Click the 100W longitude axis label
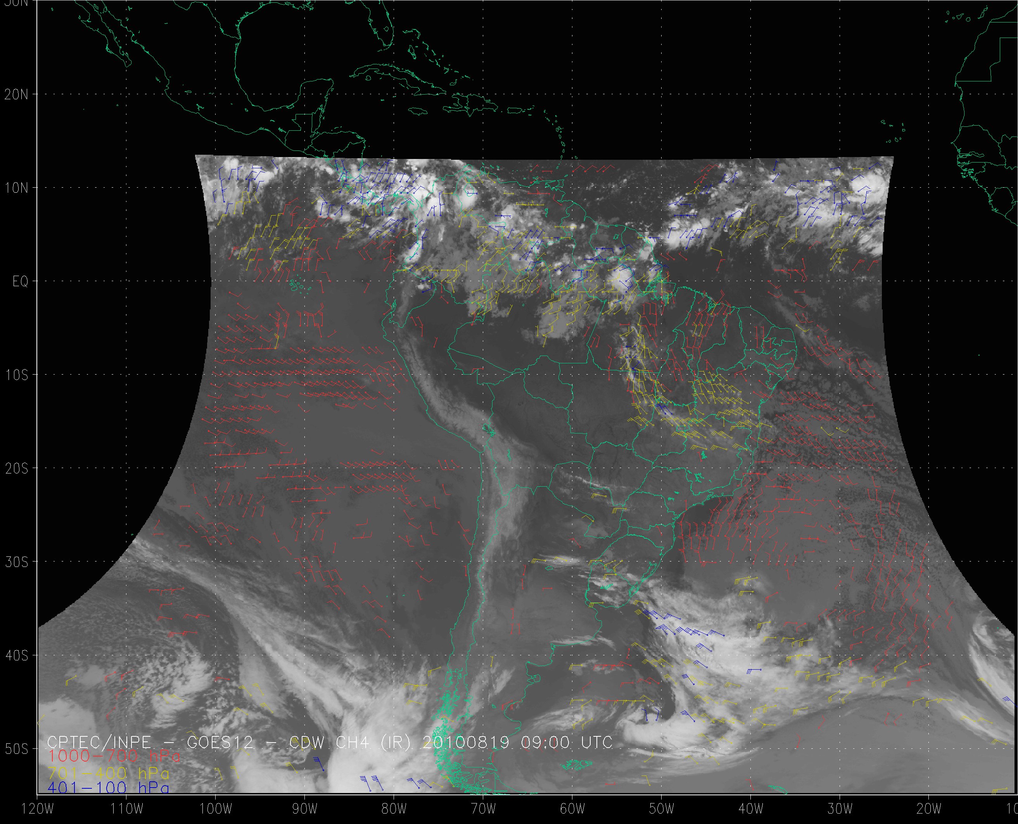 (x=216, y=809)
